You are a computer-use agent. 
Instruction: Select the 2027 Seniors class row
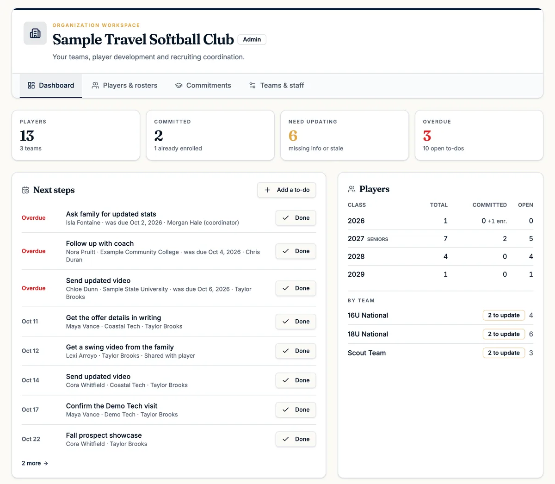pos(440,239)
